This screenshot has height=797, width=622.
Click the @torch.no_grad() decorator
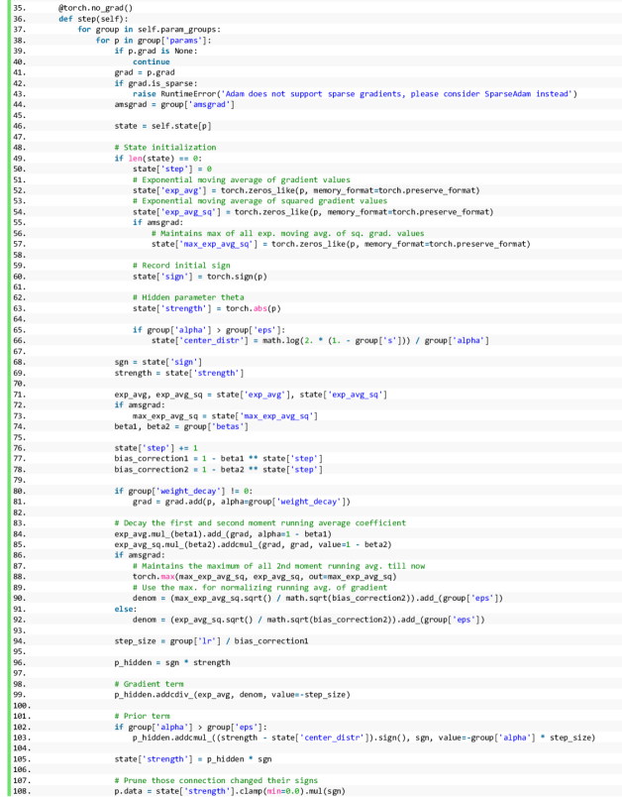click(88, 8)
